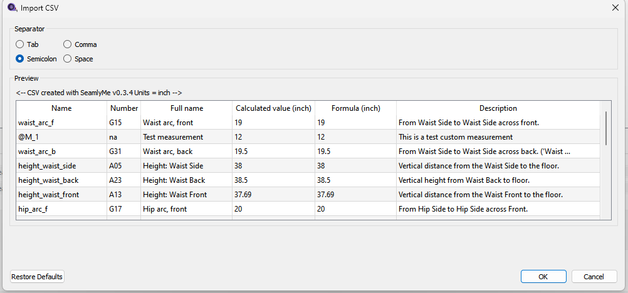Choose the Semicolon separator radio button
Image resolution: width=628 pixels, height=293 pixels.
click(x=21, y=59)
